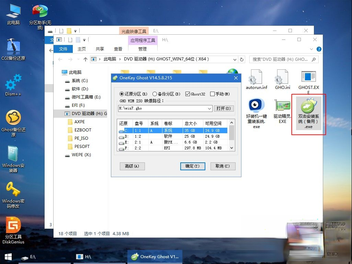Open CGI备份还原 desktop icon
The height and width of the screenshot is (264, 352).
tap(13, 49)
